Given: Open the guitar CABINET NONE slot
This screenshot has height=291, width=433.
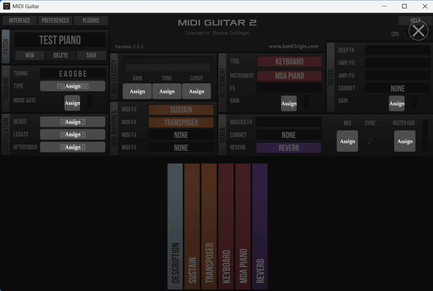Looking at the screenshot, I should click(x=398, y=89).
